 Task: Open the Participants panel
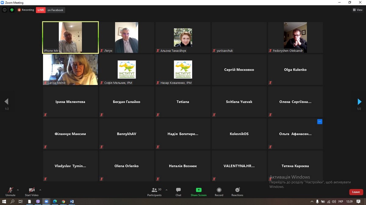point(155,192)
